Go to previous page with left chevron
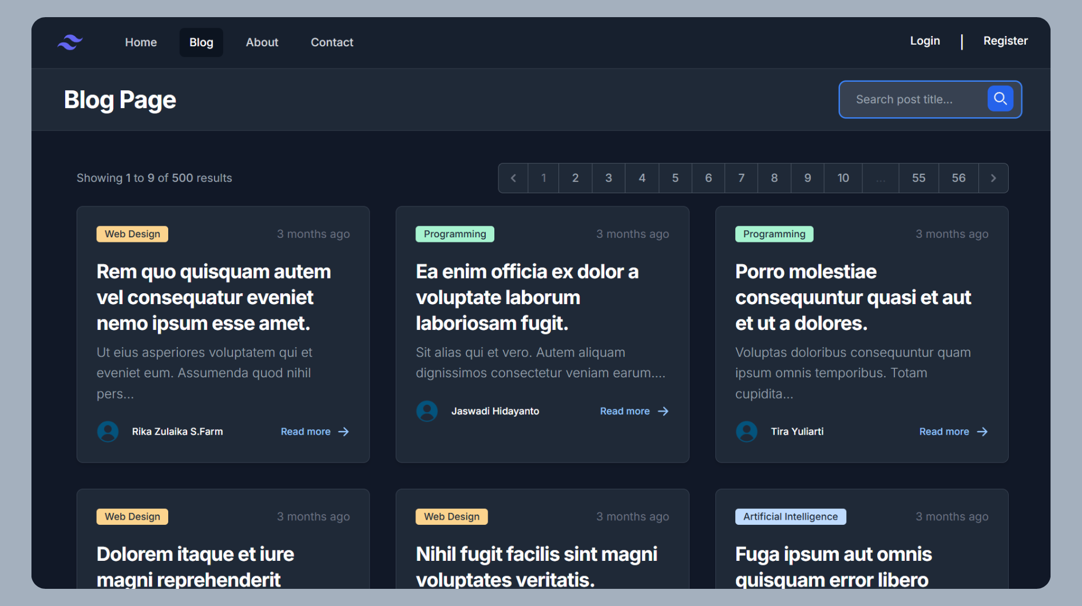The height and width of the screenshot is (606, 1082). (513, 178)
